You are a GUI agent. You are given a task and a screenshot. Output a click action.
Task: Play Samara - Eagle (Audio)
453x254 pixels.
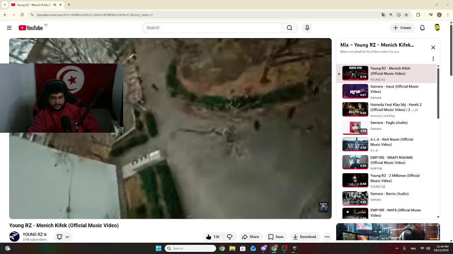click(x=387, y=128)
